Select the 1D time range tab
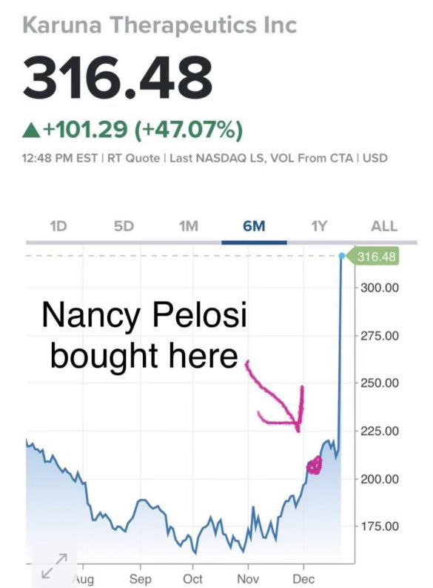 [58, 226]
